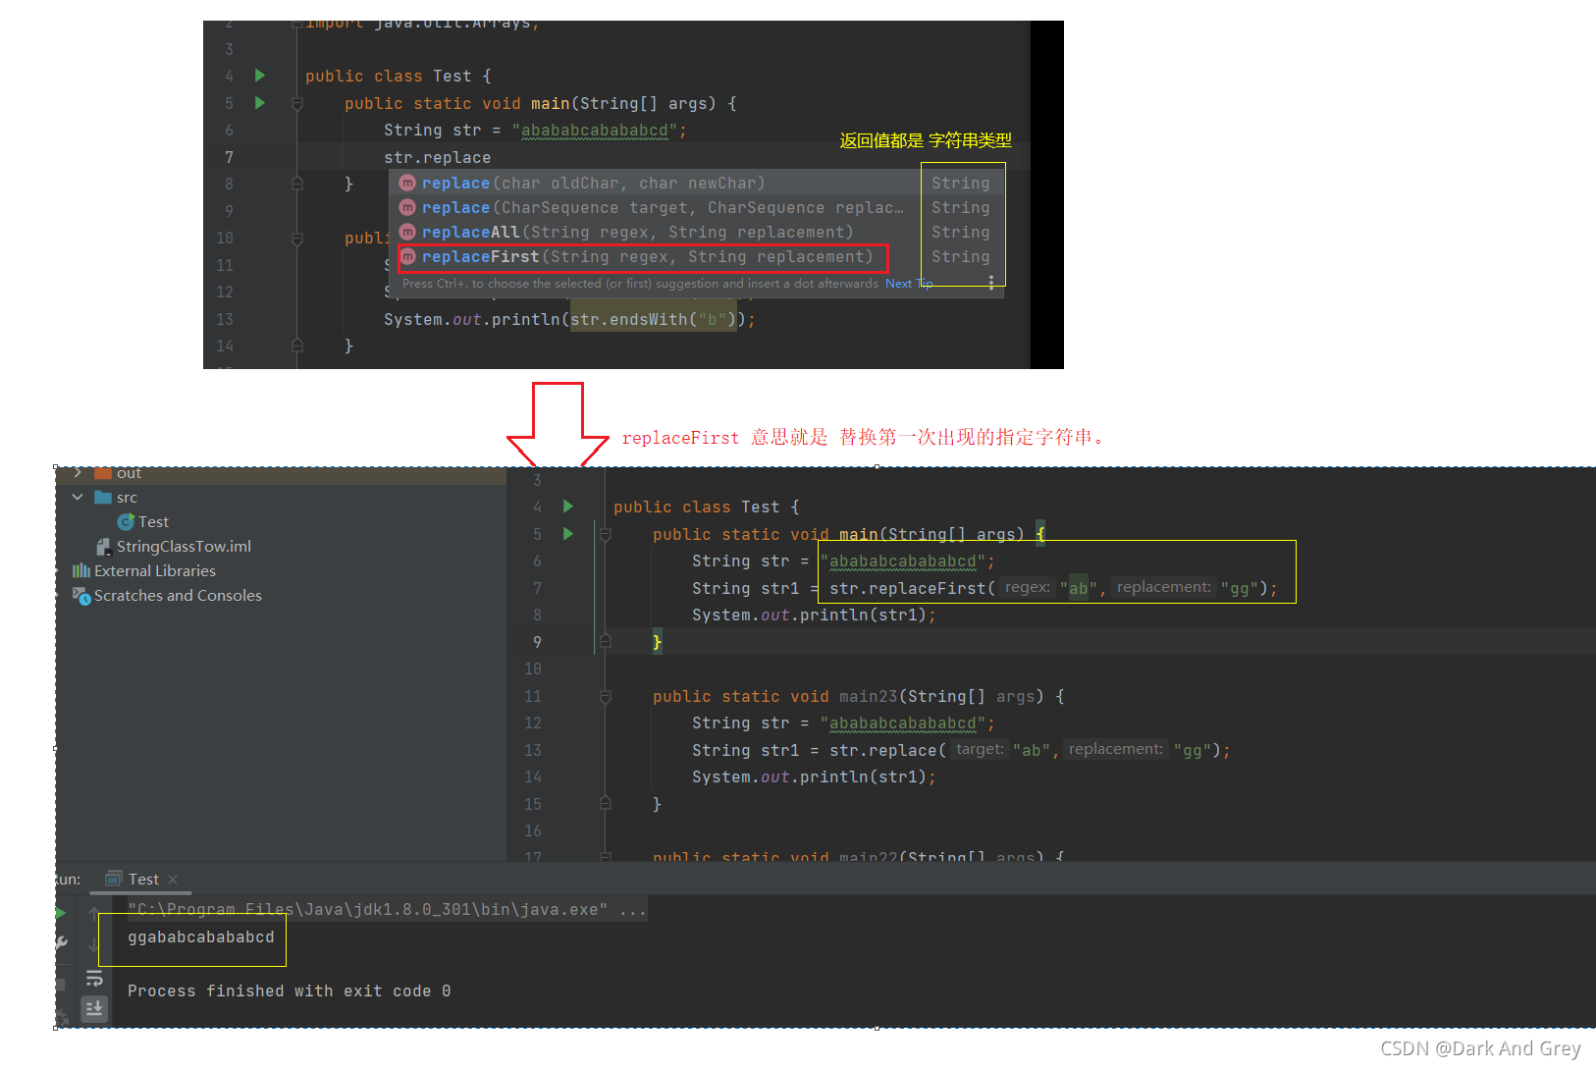Screen dimensions: 1596x1069
Task: Run main method from top editor line 5 gutter
Action: [x=260, y=102]
